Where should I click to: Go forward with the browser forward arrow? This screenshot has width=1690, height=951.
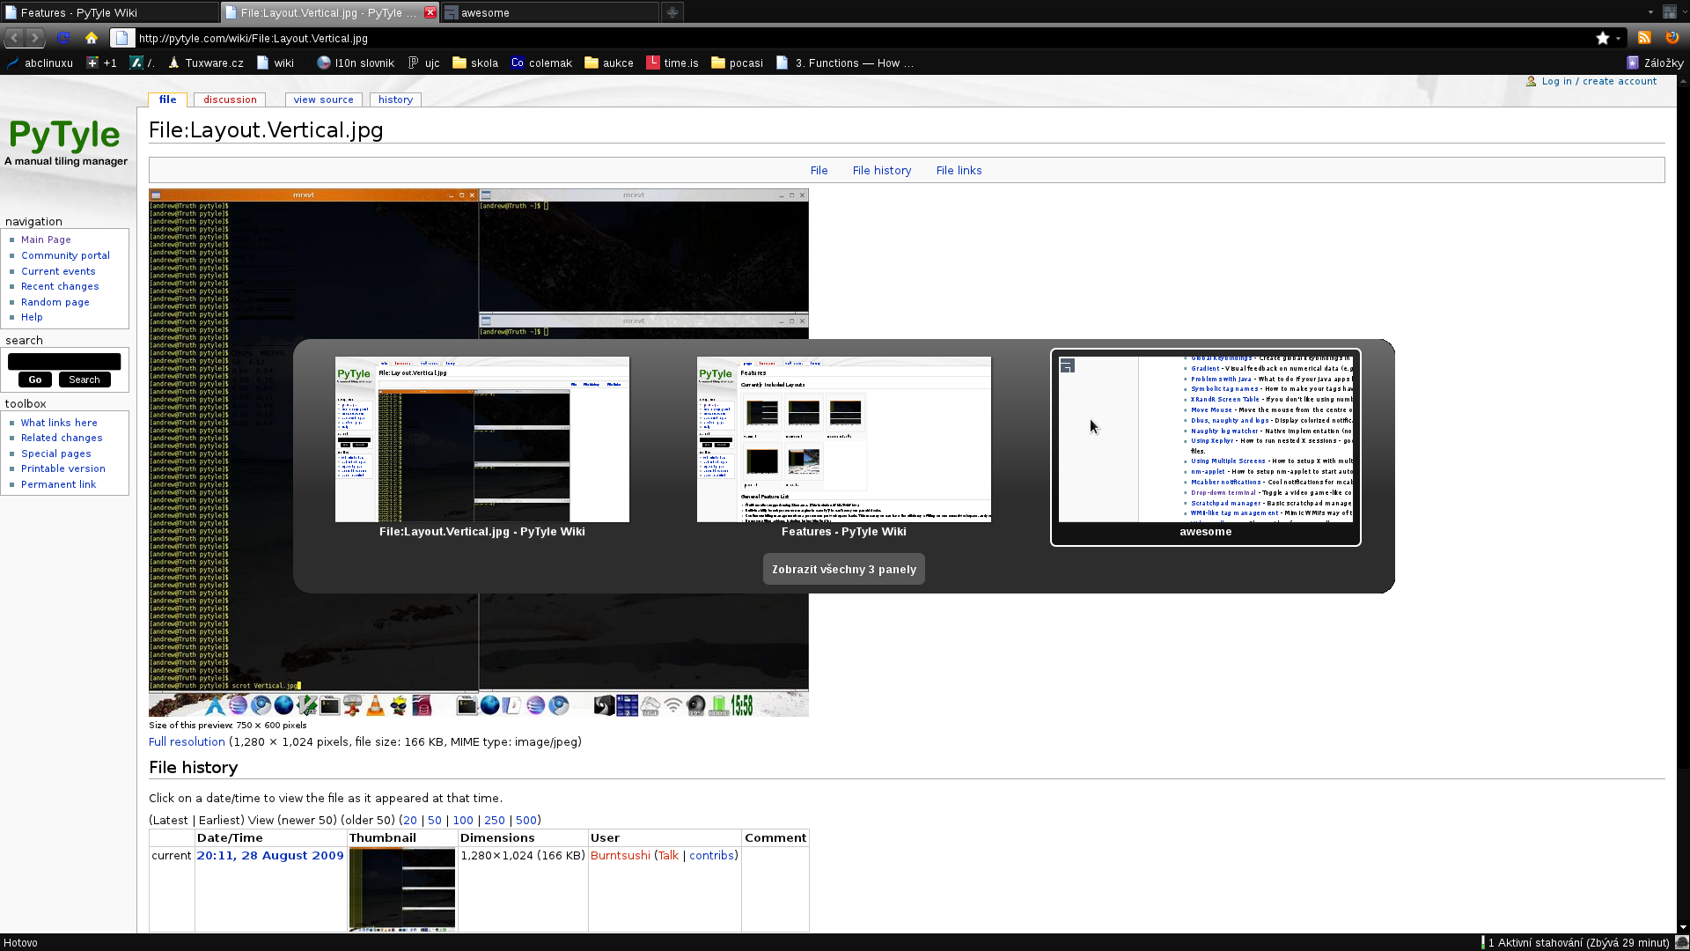click(x=35, y=38)
